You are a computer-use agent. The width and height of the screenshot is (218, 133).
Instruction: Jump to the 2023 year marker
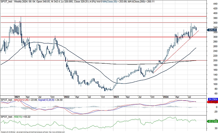(116, 97)
